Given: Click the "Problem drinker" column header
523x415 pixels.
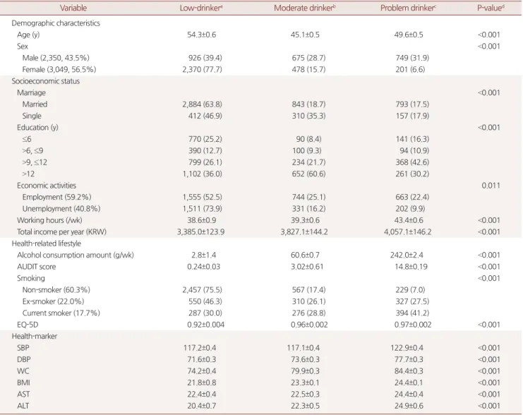Looking at the screenshot, I should (408, 8).
